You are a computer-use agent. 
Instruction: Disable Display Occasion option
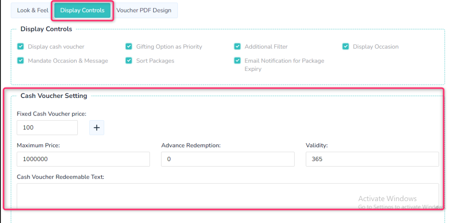pyautogui.click(x=346, y=46)
